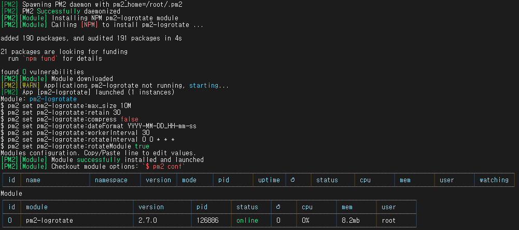Click the 'status' header in the Module table

[x=247, y=207]
